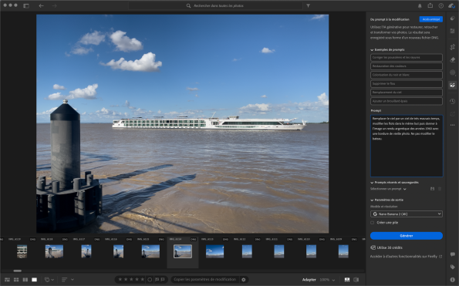Open notifications bell
Viewport: 459px width, 286px height.
click(420, 5)
